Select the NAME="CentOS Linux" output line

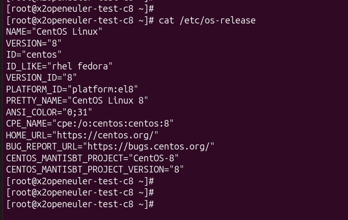[x=54, y=32]
